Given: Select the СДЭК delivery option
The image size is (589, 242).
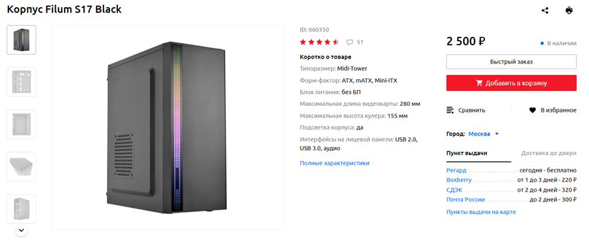Looking at the screenshot, I should pos(454,189).
